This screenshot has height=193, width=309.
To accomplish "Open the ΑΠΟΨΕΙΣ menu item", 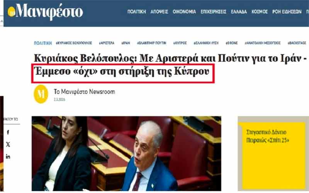I will (159, 12).
